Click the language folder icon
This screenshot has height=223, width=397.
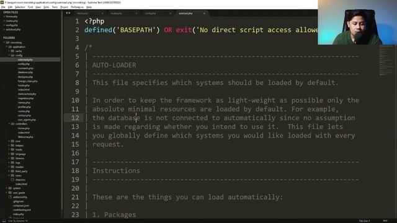(x=12, y=154)
